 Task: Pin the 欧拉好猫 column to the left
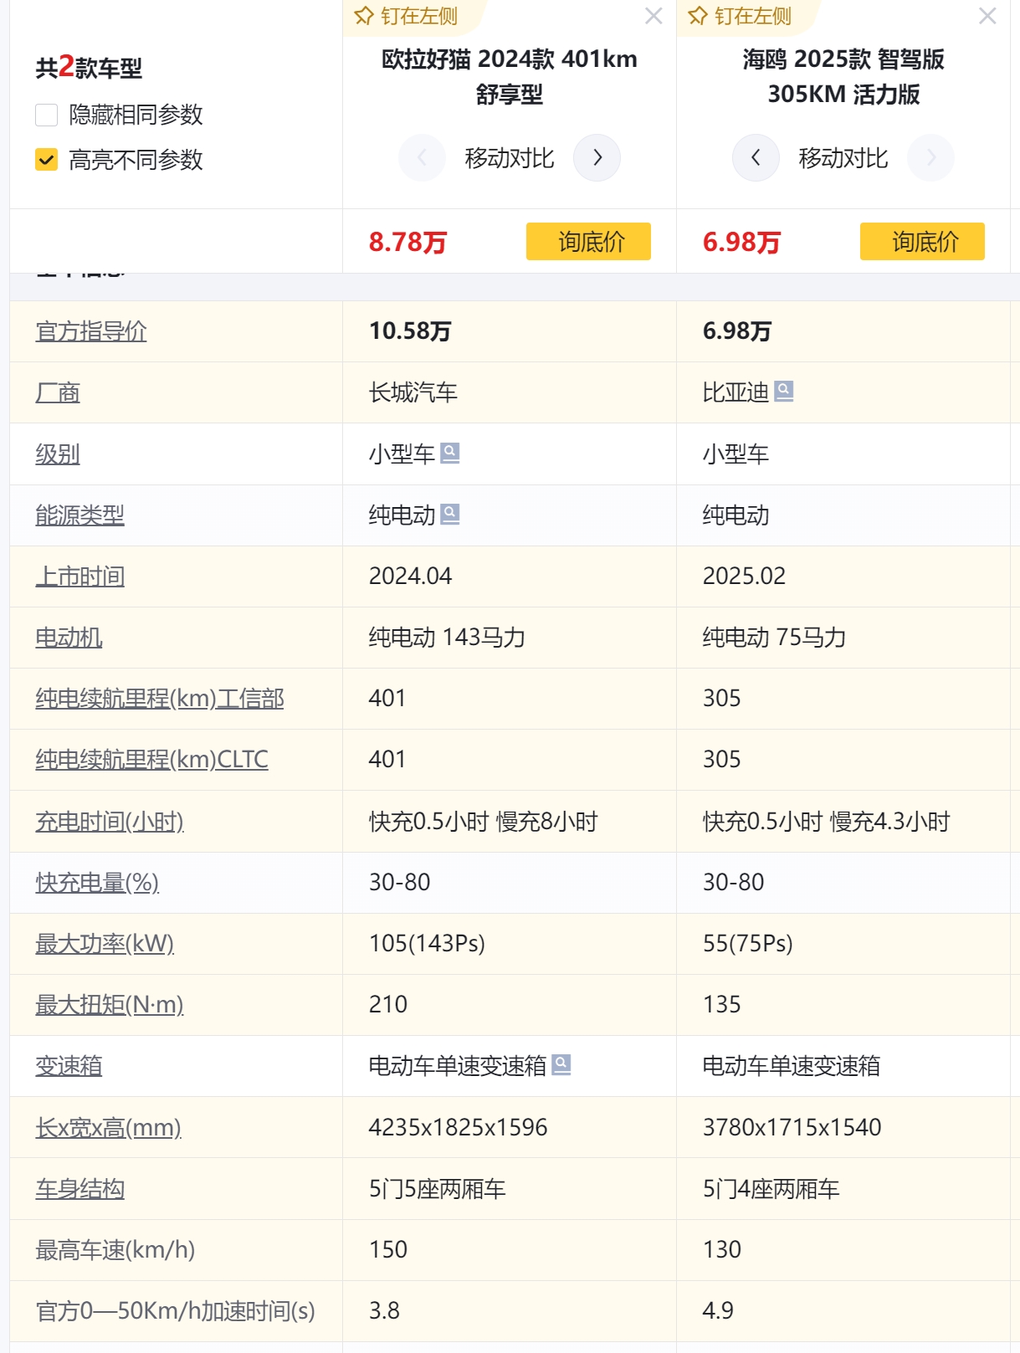[x=407, y=16]
